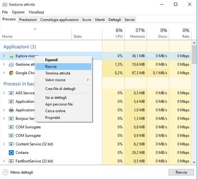
Task: Switch to Cronologia applicazioni tab
Action: [60, 20]
